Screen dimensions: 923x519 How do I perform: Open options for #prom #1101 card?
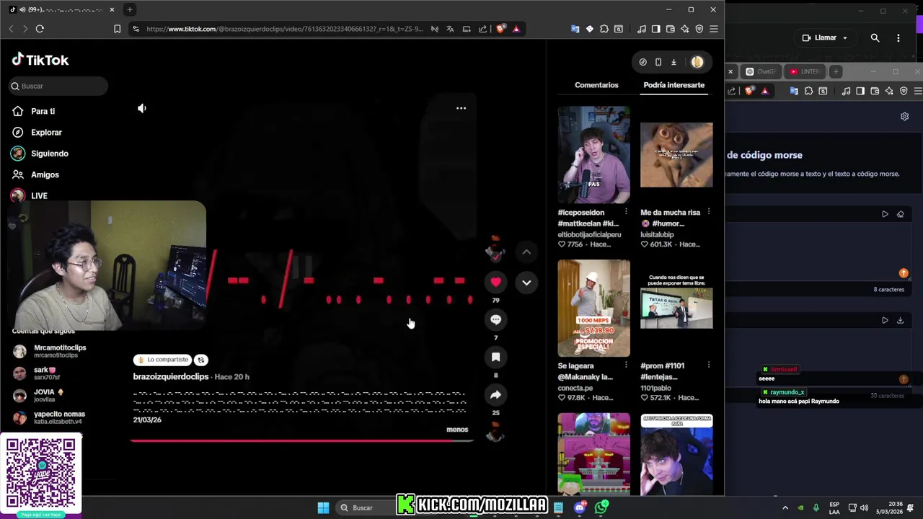709,365
